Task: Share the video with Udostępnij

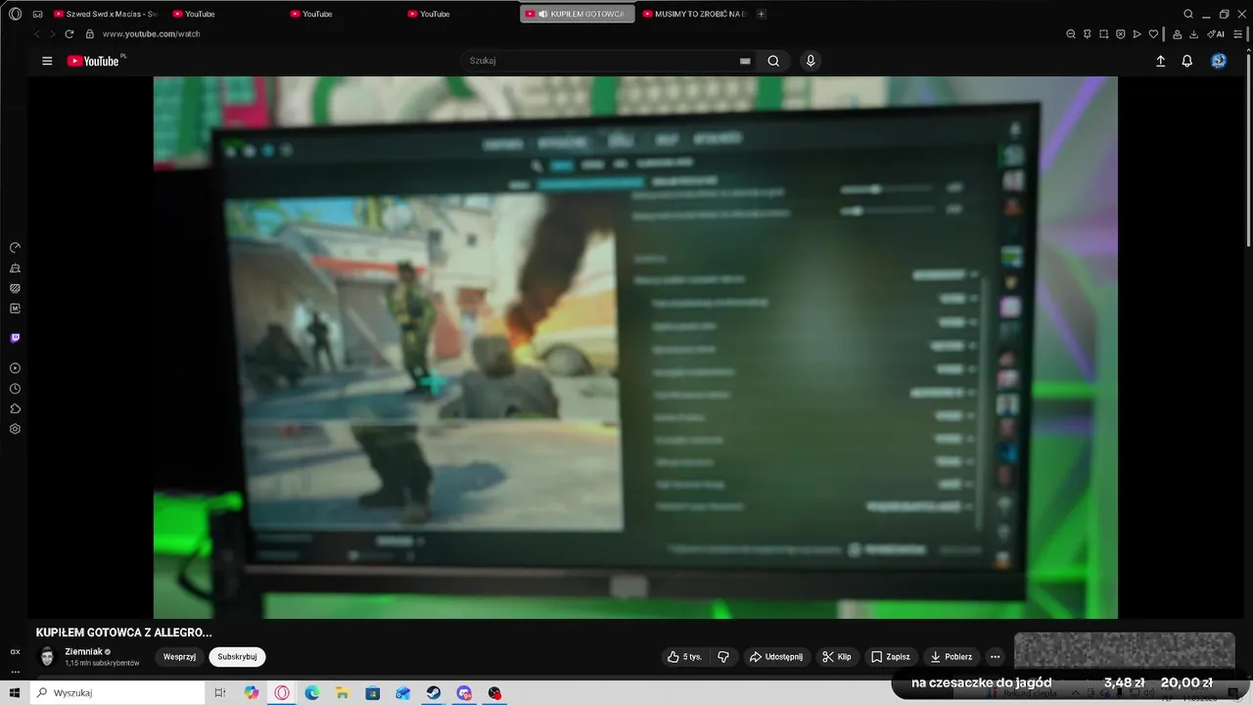Action: pos(778,657)
